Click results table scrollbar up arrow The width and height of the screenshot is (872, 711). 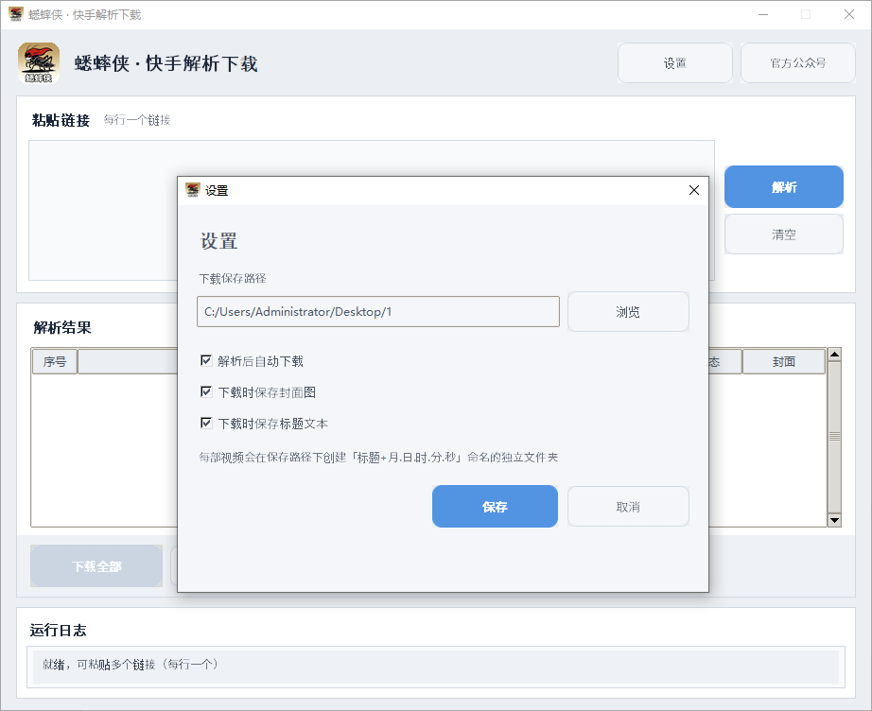[834, 355]
